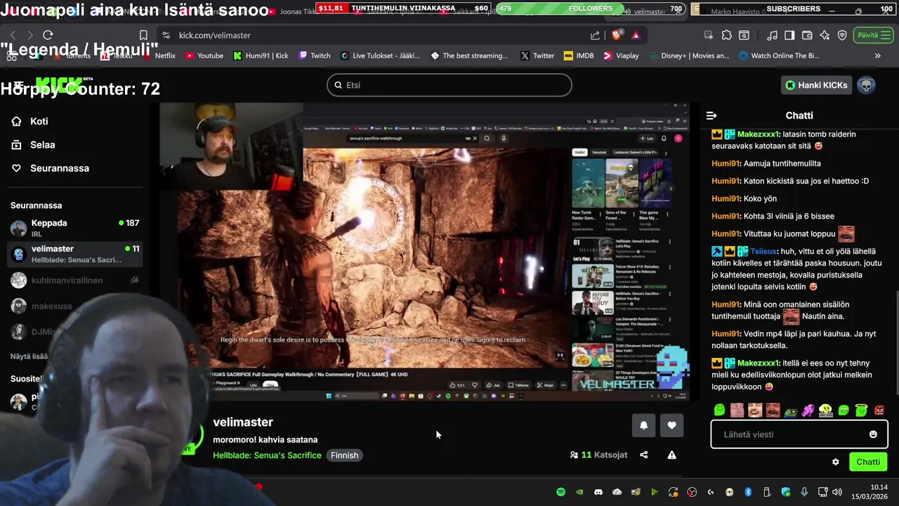Viewport: 899px width, 506px height.
Task: Open Discord tray icon
Action: (598, 492)
